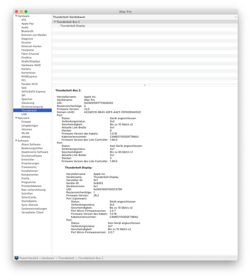Open Apple Pay in the sidebar
The width and height of the screenshot is (251, 278).
[28, 24]
